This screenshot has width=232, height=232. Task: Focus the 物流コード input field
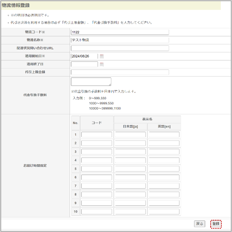(x=120, y=32)
